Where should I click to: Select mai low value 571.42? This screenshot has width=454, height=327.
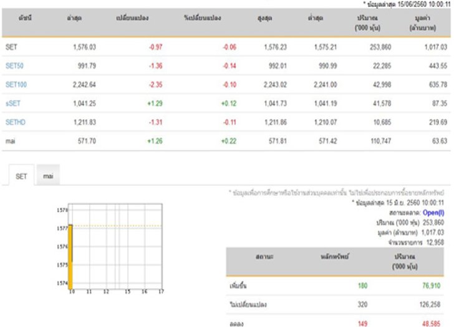pos(328,141)
